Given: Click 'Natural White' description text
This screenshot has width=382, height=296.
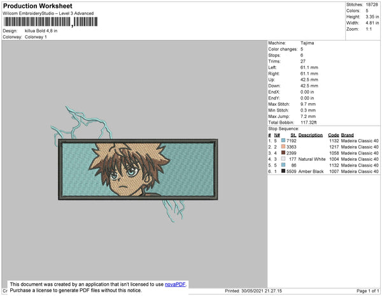Looking at the screenshot, I should 312,159.
